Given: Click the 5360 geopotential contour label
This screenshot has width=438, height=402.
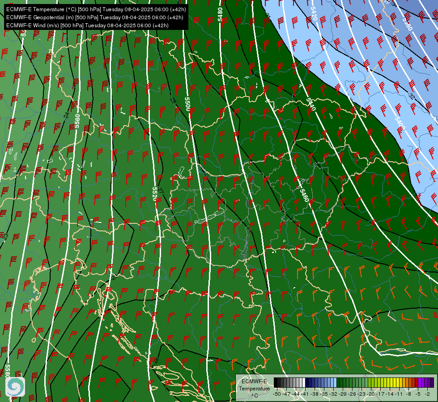Looking at the screenshot, I should click(407, 23).
